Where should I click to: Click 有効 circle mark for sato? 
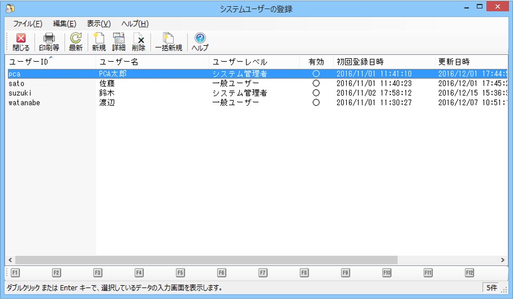[316, 83]
